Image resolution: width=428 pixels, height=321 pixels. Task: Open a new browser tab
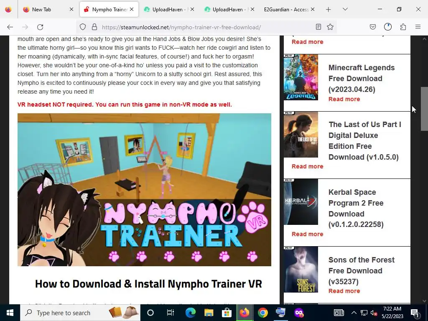(x=329, y=10)
